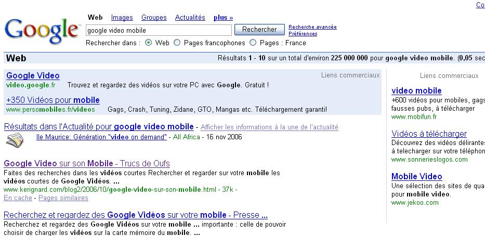Open Résultats dans l'Actualité pour google video mobile
485x236 pixels.
pyautogui.click(x=99, y=127)
